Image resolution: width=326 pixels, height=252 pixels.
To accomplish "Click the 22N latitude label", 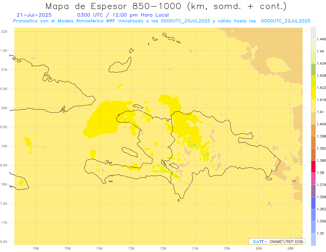I will [4, 32].
